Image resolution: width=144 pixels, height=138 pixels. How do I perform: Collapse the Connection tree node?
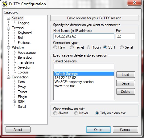[8, 77]
